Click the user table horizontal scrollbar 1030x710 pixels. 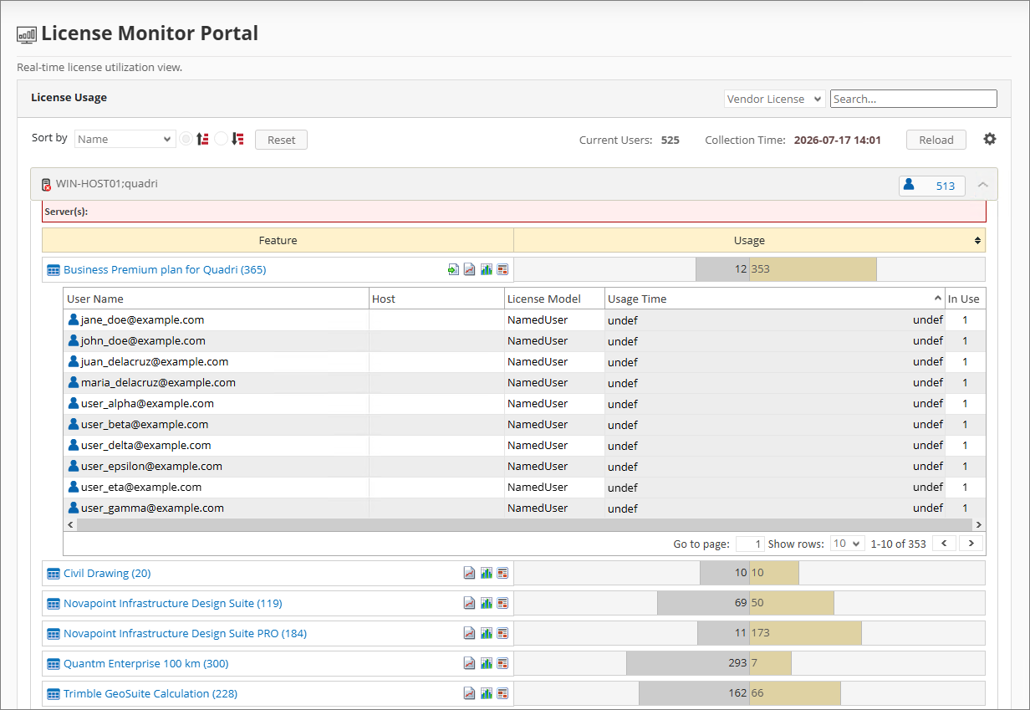(x=524, y=524)
